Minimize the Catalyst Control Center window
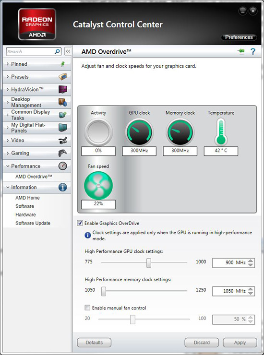The image size is (264, 355). pos(243,11)
